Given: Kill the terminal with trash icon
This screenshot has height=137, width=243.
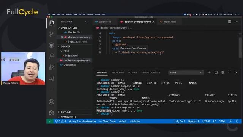Looking at the screenshot, I should [222, 72].
